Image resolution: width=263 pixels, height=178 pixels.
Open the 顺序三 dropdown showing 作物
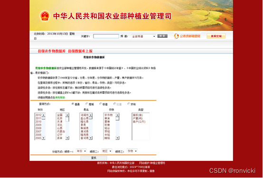[132, 151]
